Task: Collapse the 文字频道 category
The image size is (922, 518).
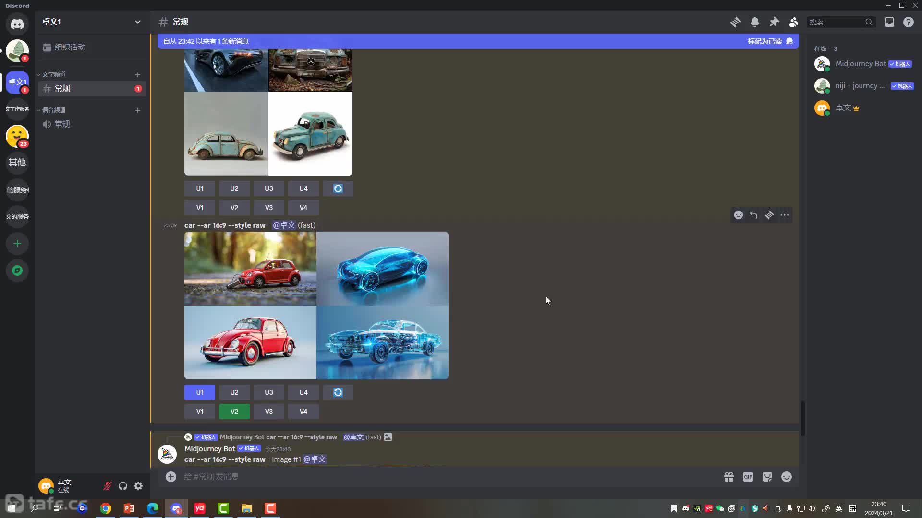Action: (53, 75)
